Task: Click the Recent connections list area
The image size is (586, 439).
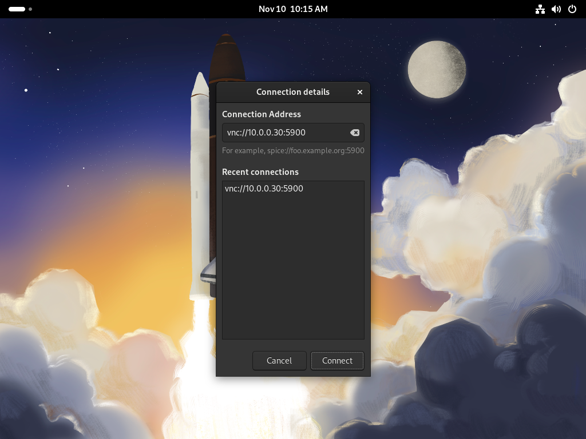Action: 293,259
